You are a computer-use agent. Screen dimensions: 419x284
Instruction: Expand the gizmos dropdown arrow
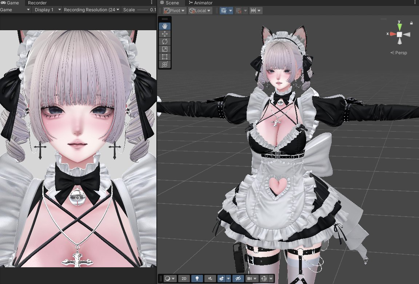pos(271,279)
